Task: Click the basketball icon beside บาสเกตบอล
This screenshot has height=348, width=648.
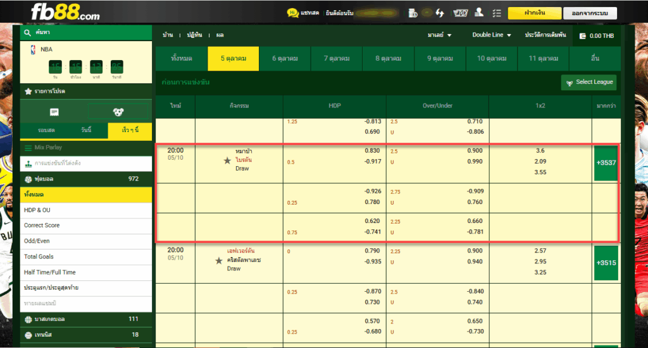Action: [x=28, y=319]
